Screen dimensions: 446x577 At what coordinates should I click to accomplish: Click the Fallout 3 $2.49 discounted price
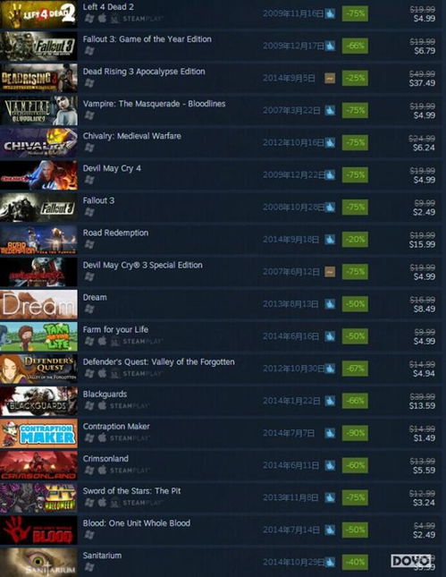pos(424,212)
